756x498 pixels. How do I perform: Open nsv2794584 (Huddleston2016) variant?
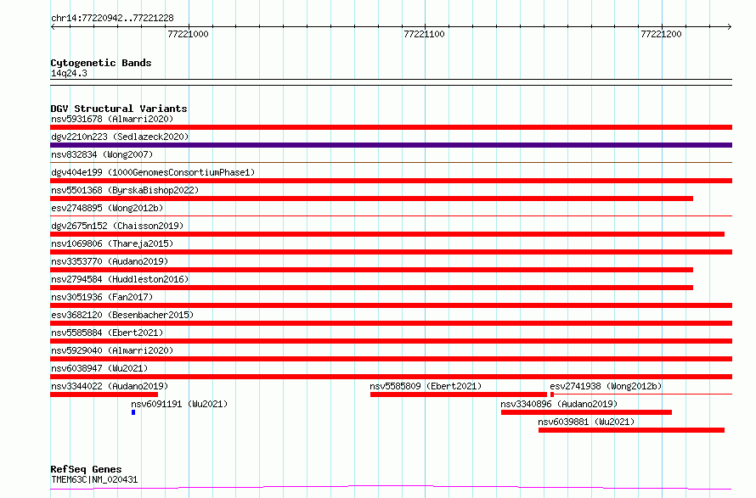(x=120, y=279)
